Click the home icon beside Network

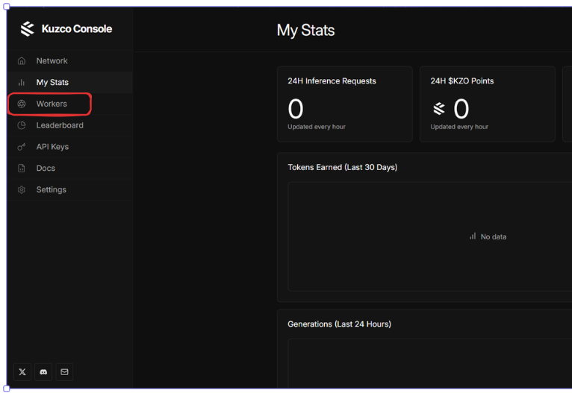22,61
